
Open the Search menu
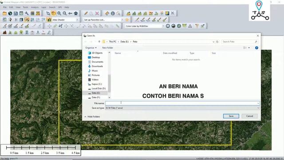(x=52, y=7)
